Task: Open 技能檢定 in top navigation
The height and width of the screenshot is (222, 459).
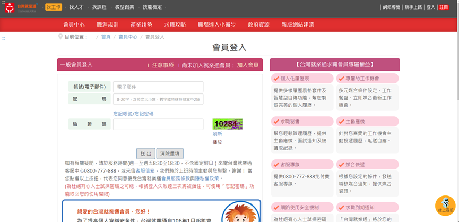Action: point(152,7)
